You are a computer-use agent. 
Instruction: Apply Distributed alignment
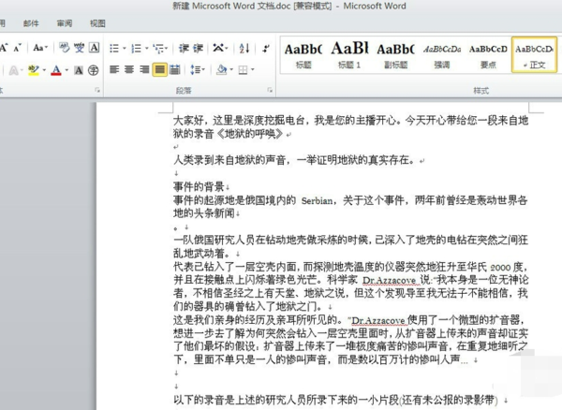[x=175, y=69]
